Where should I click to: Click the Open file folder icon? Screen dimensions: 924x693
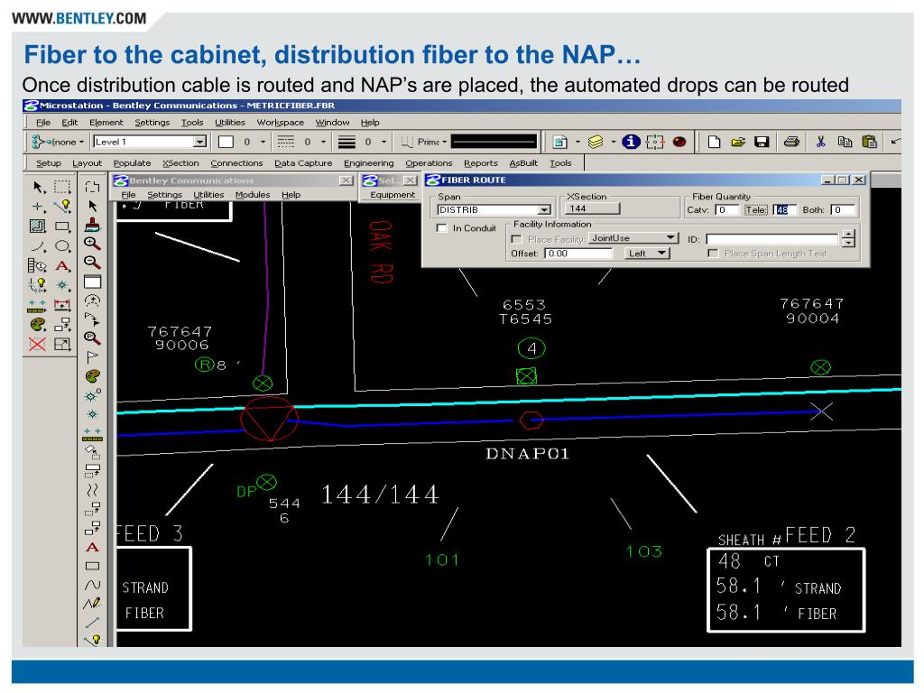pyautogui.click(x=738, y=142)
